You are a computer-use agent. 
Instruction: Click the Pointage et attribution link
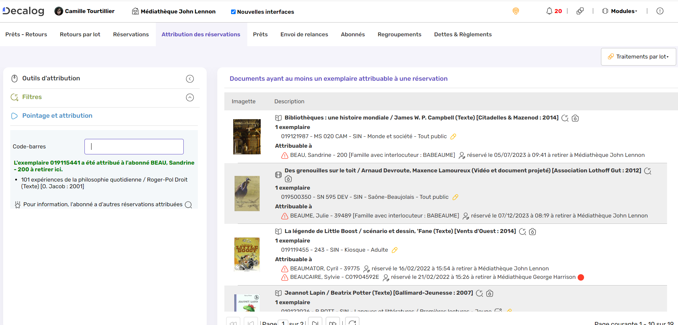[57, 115]
